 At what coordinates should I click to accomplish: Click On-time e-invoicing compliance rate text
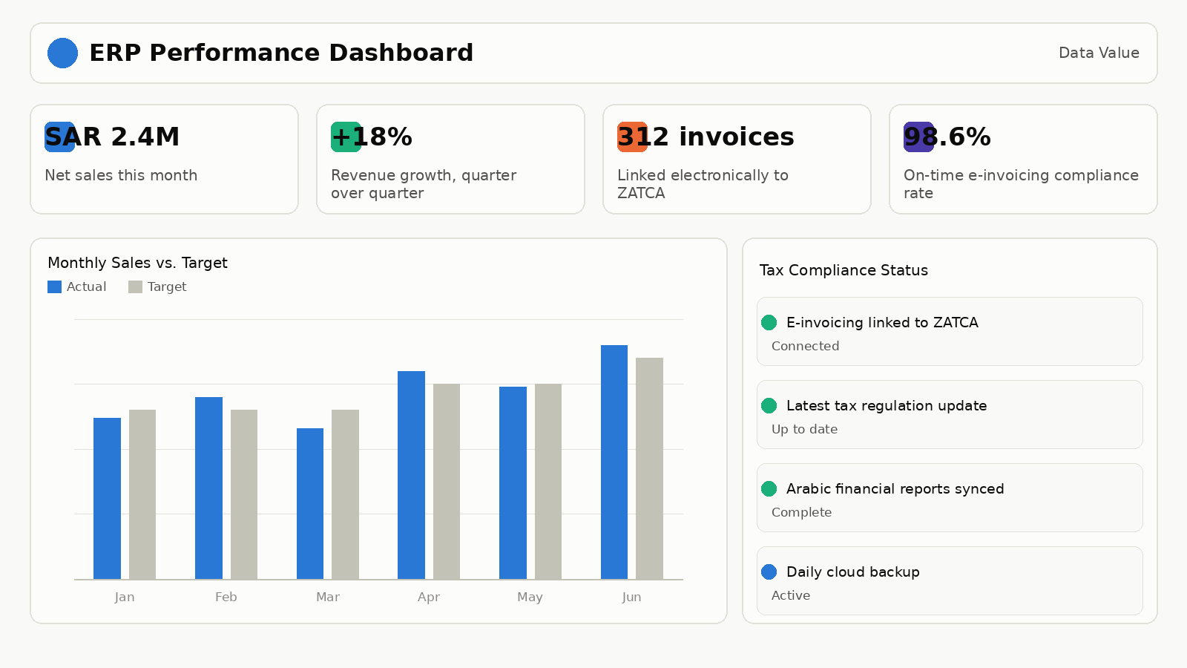(1021, 184)
